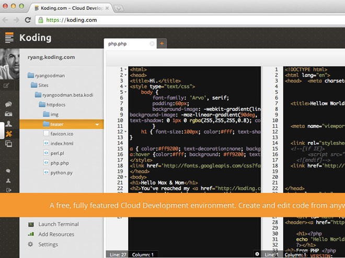Image resolution: width=345 pixels, height=258 pixels.
Task: Click the browser address bar
Action: [190, 20]
